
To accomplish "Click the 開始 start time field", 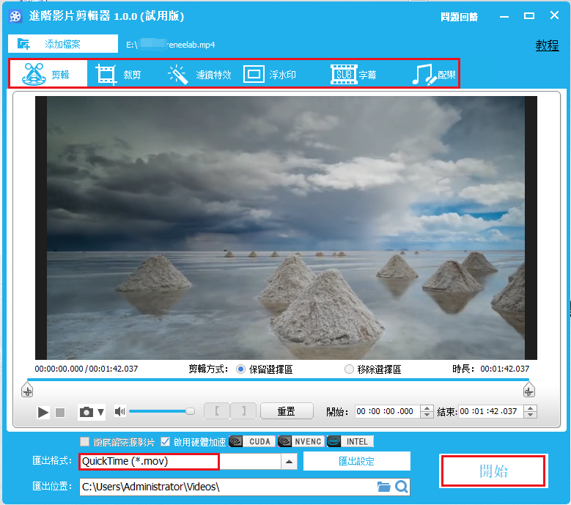I will tap(387, 411).
